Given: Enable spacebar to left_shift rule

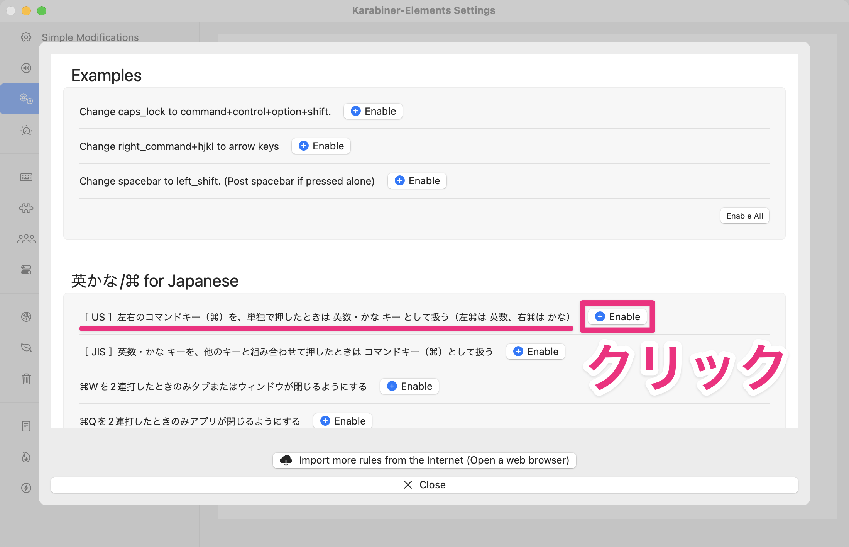Looking at the screenshot, I should 417,180.
